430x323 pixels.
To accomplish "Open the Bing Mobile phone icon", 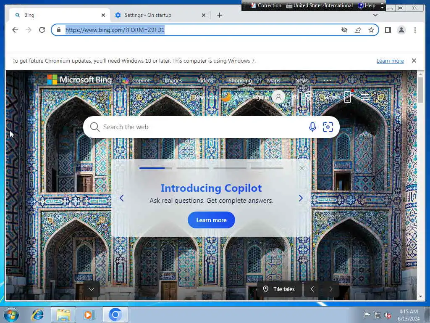I will click(x=347, y=97).
